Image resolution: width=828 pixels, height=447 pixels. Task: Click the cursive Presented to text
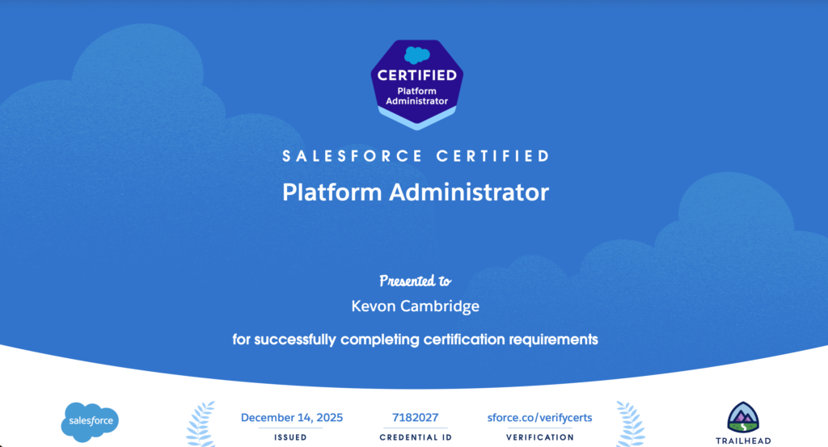point(415,281)
